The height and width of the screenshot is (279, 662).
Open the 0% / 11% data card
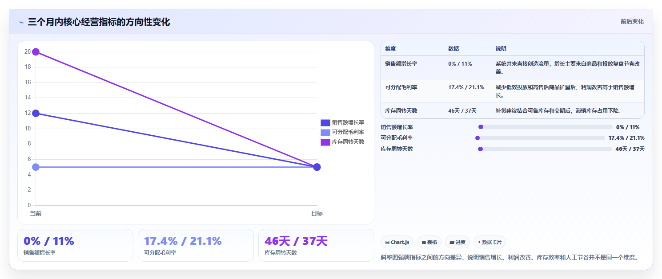(75, 245)
